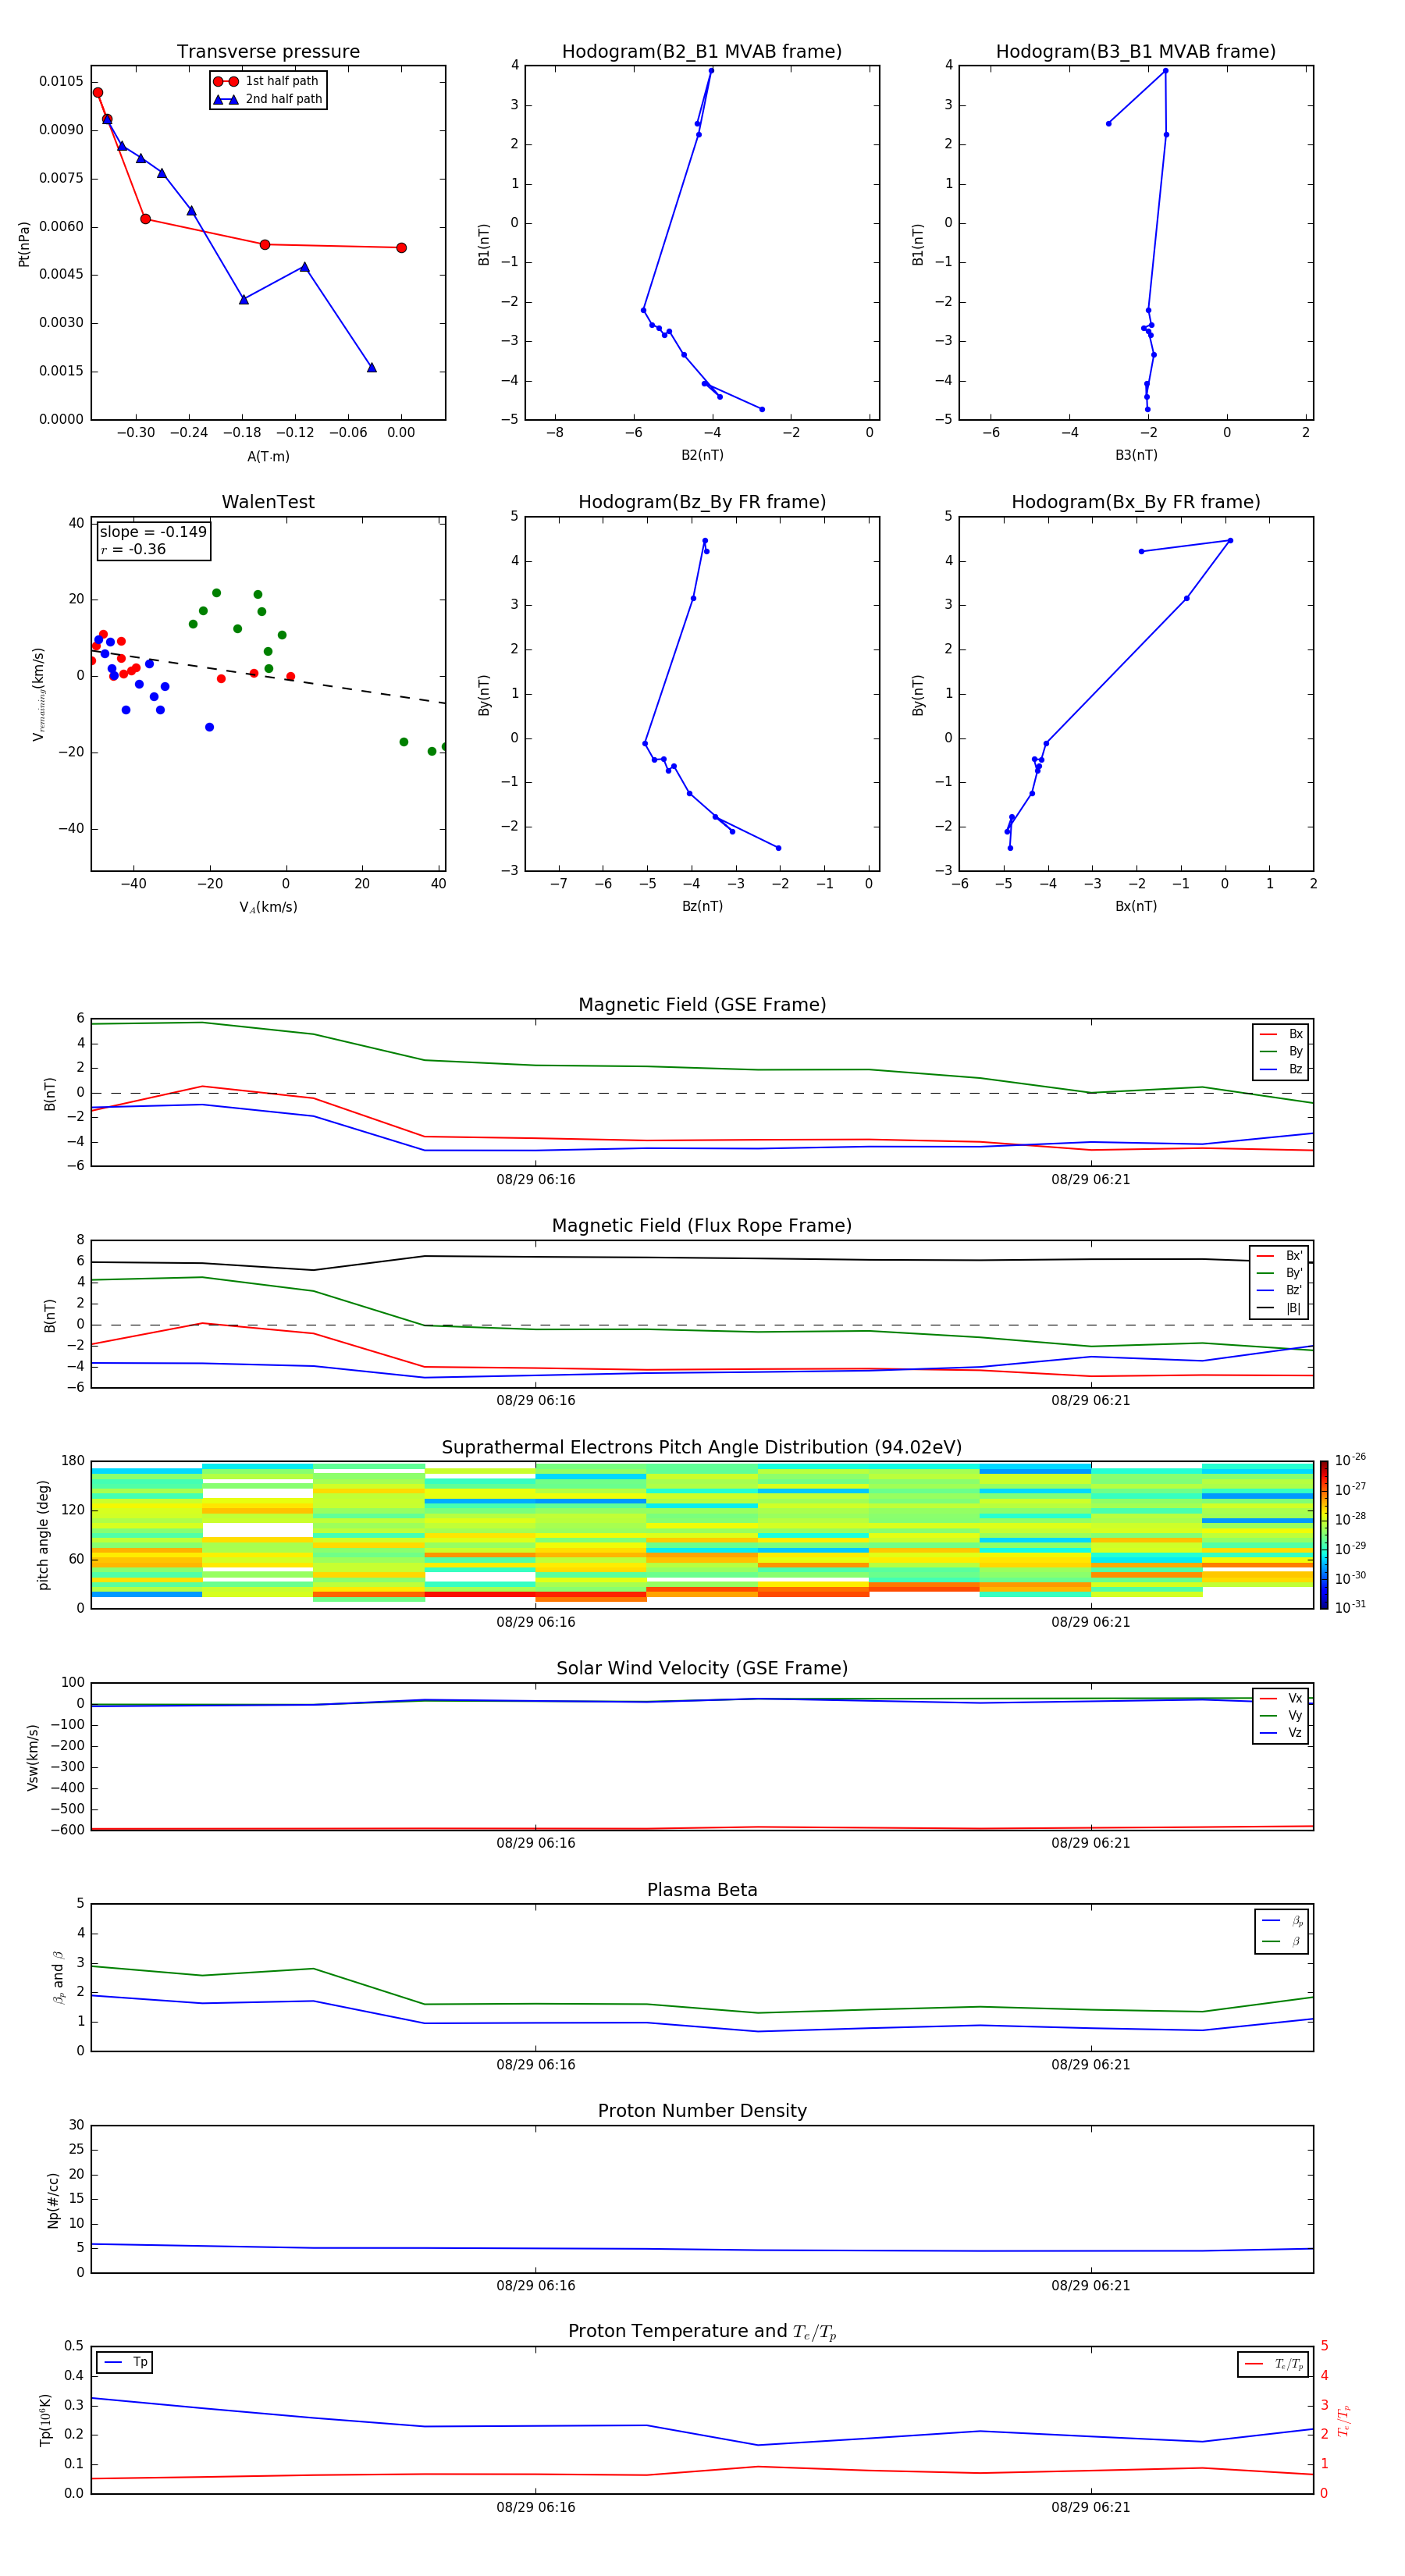Screen dimensions: 1405x2576
Task: Click the 'Hodogram(B2_B1 MVAB frame)' title
Action: 702,52
